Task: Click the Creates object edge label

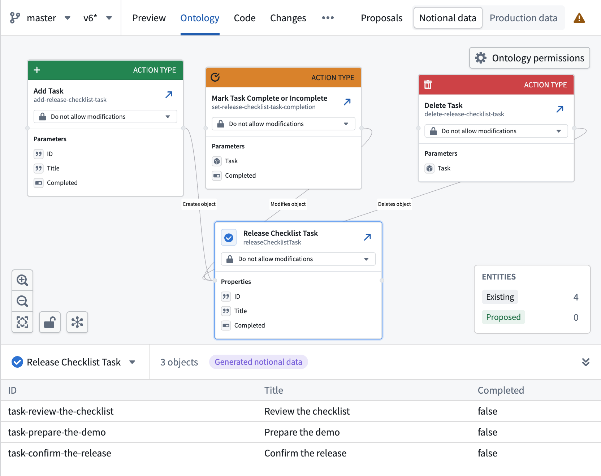Action: 199,204
